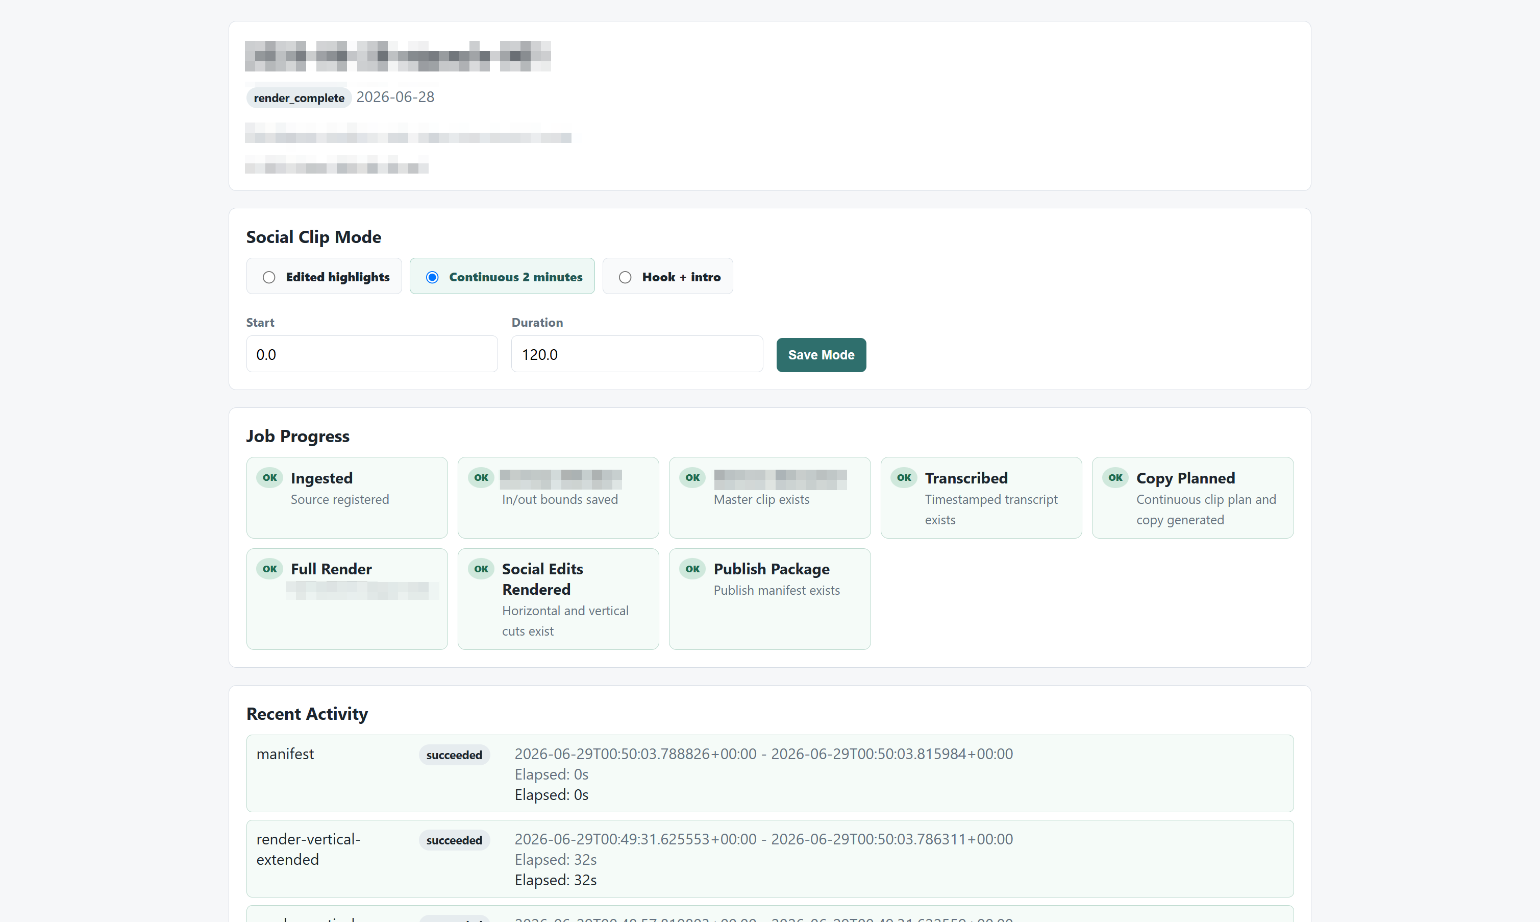
Task: Click the date 2026-06-28
Action: 395,97
